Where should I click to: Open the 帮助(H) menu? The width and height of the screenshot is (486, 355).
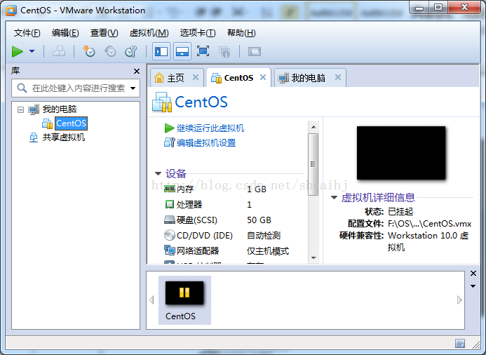(x=241, y=32)
